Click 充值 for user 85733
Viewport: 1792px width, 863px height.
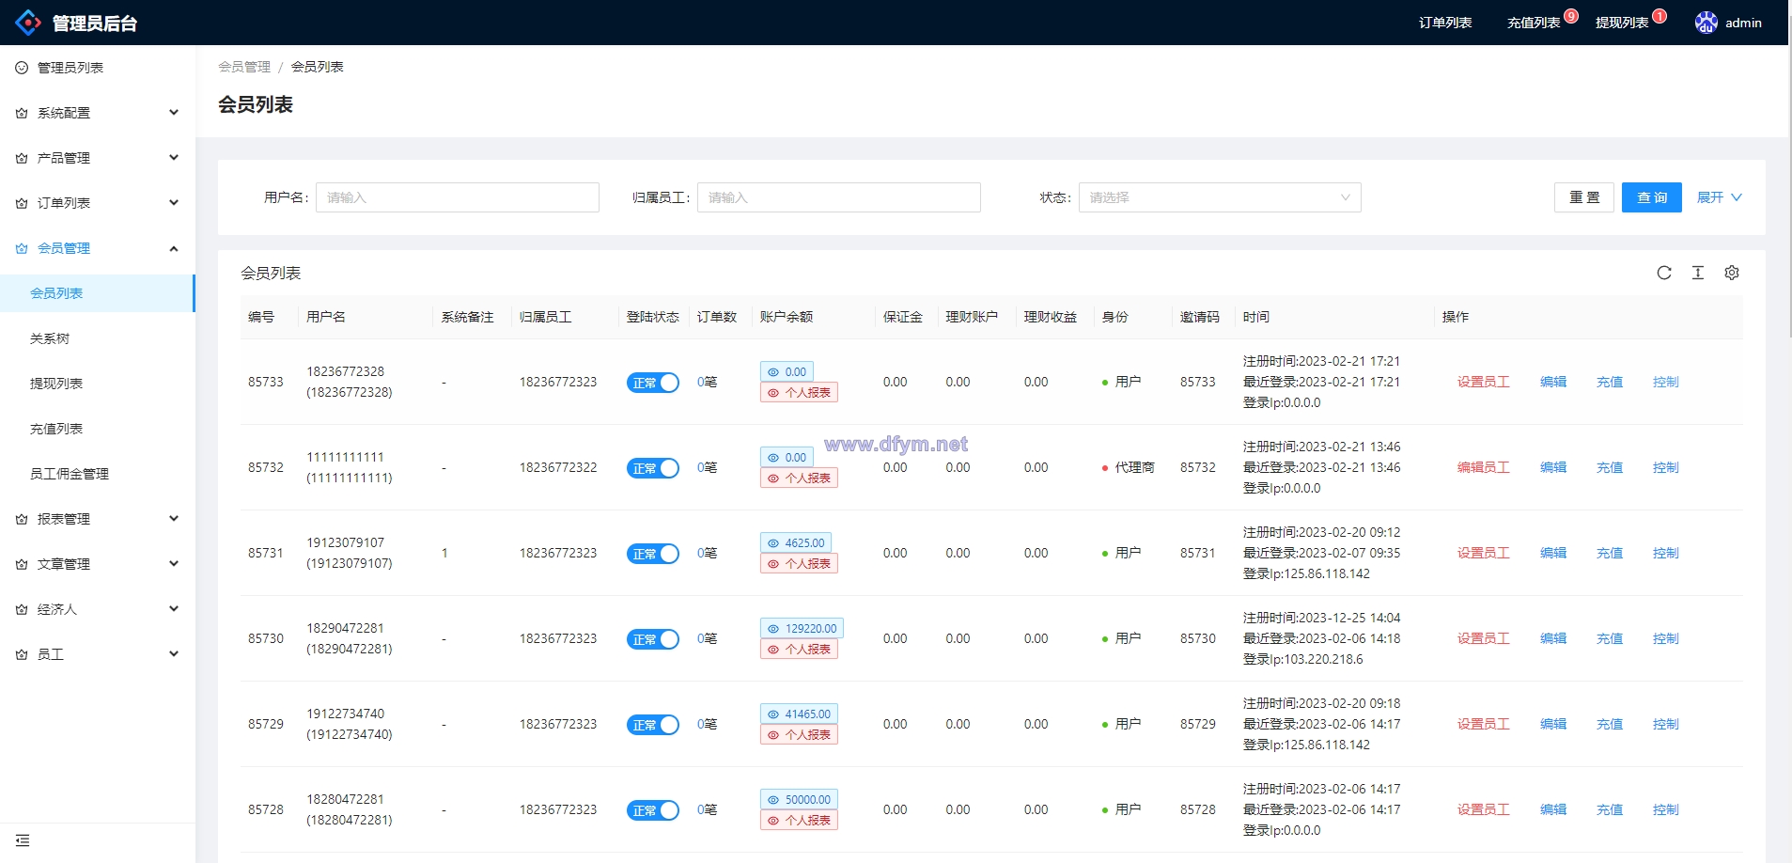(x=1610, y=382)
